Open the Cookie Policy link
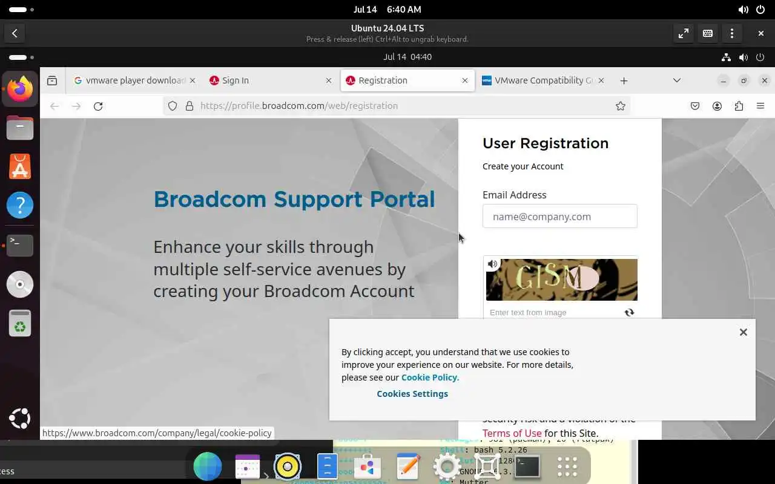 (430, 378)
